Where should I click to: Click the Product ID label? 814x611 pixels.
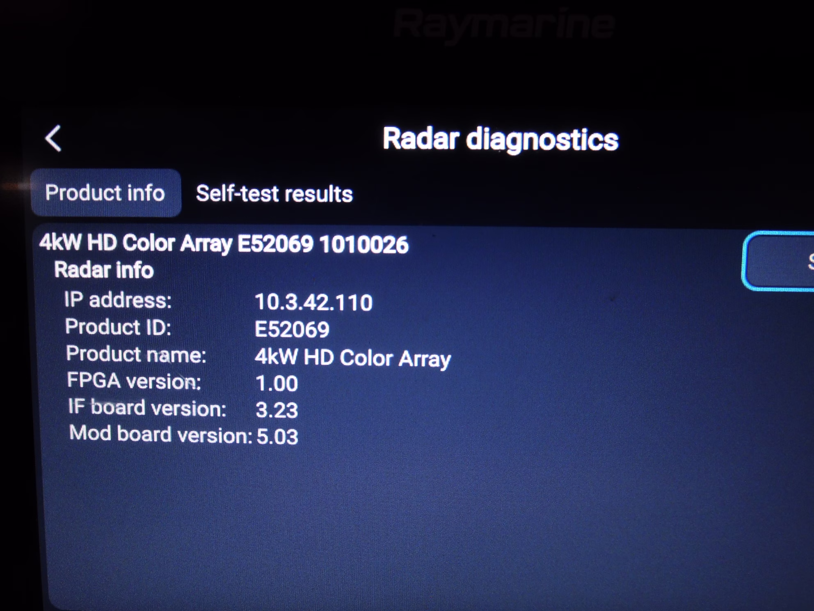[x=118, y=327]
